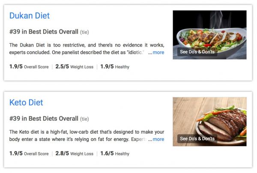Screen dimensions: 257x173
Task: Click the Dukan Diet 2.5/5 Weight Loss score
Action: [74, 67]
